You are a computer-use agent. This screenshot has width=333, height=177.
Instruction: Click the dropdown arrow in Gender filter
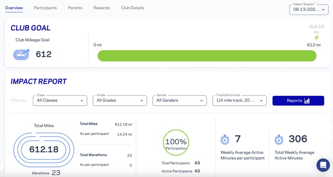tap(201, 101)
